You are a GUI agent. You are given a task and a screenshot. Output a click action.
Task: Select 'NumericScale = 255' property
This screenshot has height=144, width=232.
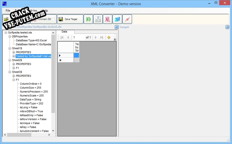tap(32, 95)
